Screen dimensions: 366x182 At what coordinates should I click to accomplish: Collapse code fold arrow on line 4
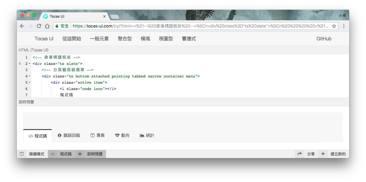tap(30, 76)
